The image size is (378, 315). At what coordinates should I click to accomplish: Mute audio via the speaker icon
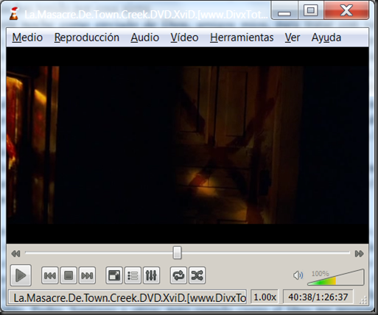coord(298,275)
